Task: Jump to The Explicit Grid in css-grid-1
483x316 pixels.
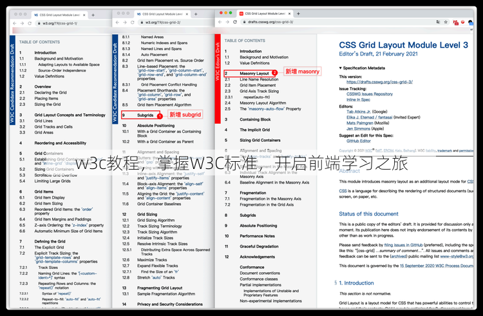Action: pos(49,248)
